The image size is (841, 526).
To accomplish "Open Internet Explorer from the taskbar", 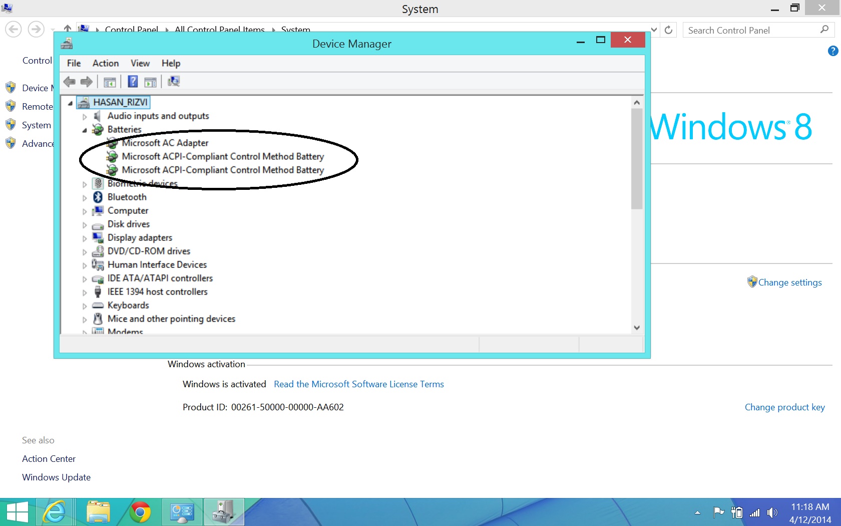I will pos(55,512).
